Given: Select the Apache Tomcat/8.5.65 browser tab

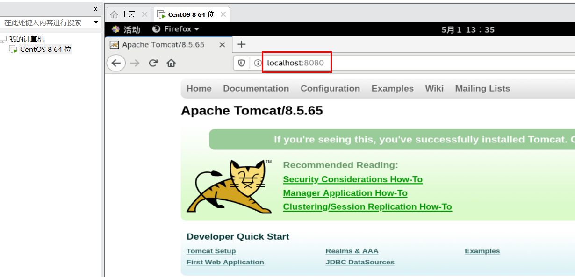Looking at the screenshot, I should point(168,45).
